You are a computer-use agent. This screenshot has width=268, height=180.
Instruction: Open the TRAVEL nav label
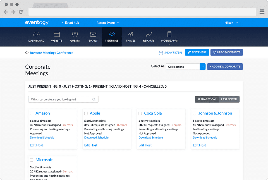point(131,41)
